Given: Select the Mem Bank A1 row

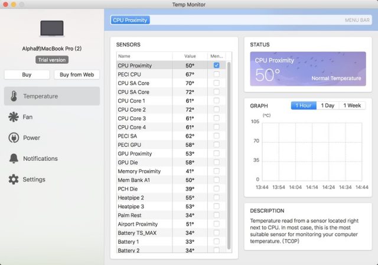Looking at the screenshot, I should (x=171, y=180).
